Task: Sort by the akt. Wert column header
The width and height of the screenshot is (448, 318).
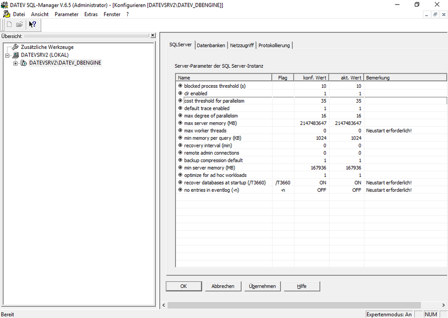Action: [x=347, y=77]
